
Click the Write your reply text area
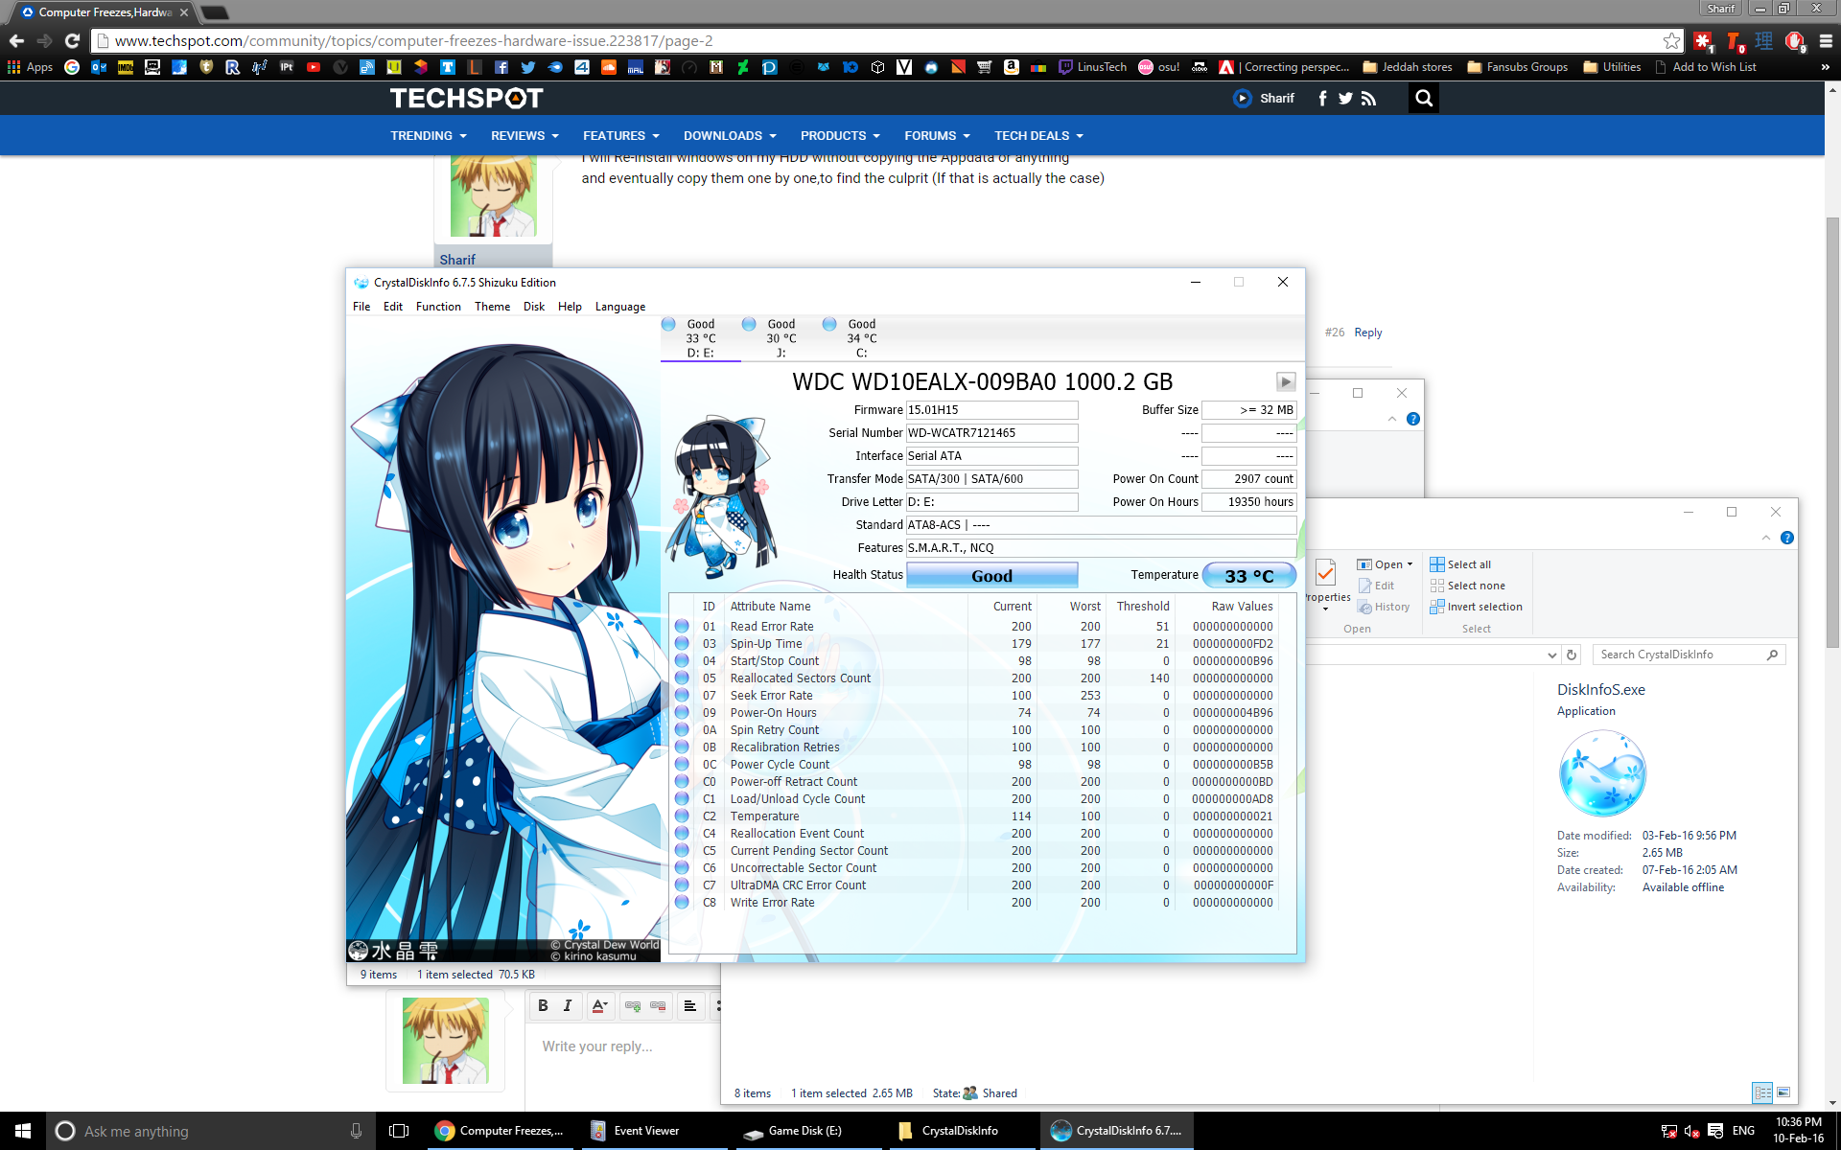coord(623,1046)
